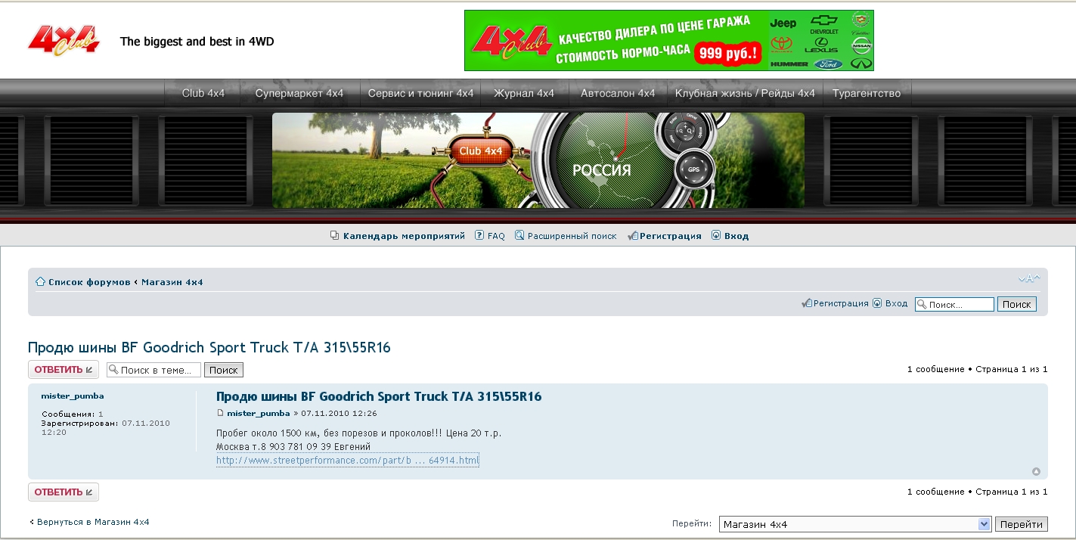Open the Турагентство menu item
This screenshot has height=540, width=1076.
(x=866, y=94)
